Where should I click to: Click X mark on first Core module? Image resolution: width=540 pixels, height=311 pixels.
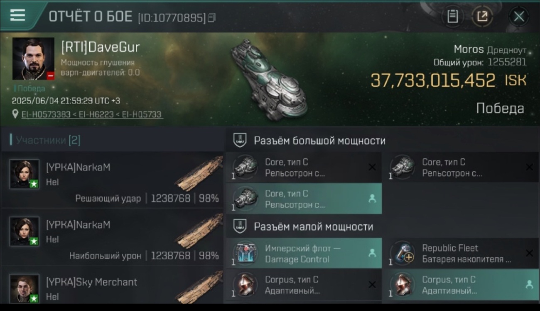[x=372, y=167]
